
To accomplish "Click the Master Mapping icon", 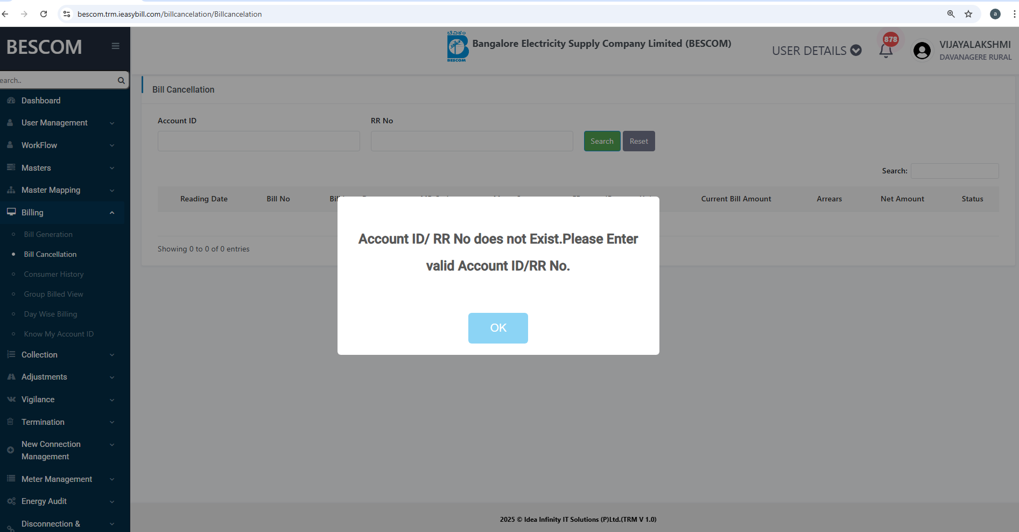I will [11, 190].
